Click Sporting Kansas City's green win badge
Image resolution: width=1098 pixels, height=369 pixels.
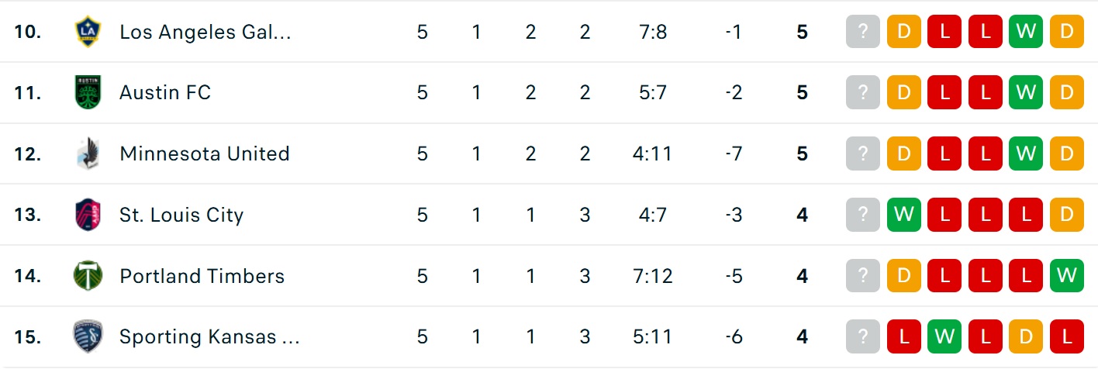(944, 336)
